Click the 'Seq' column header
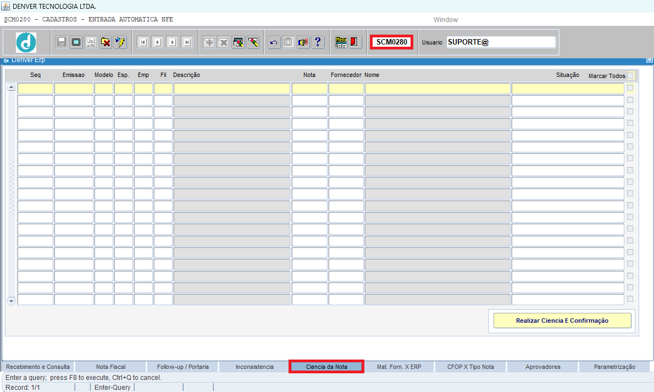The width and height of the screenshot is (654, 392). coord(36,75)
